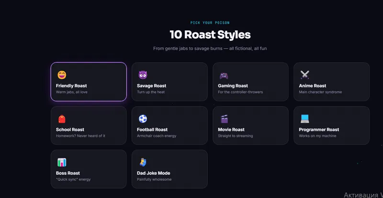
Task: Select the Friendly Roast style card
Action: click(x=89, y=82)
